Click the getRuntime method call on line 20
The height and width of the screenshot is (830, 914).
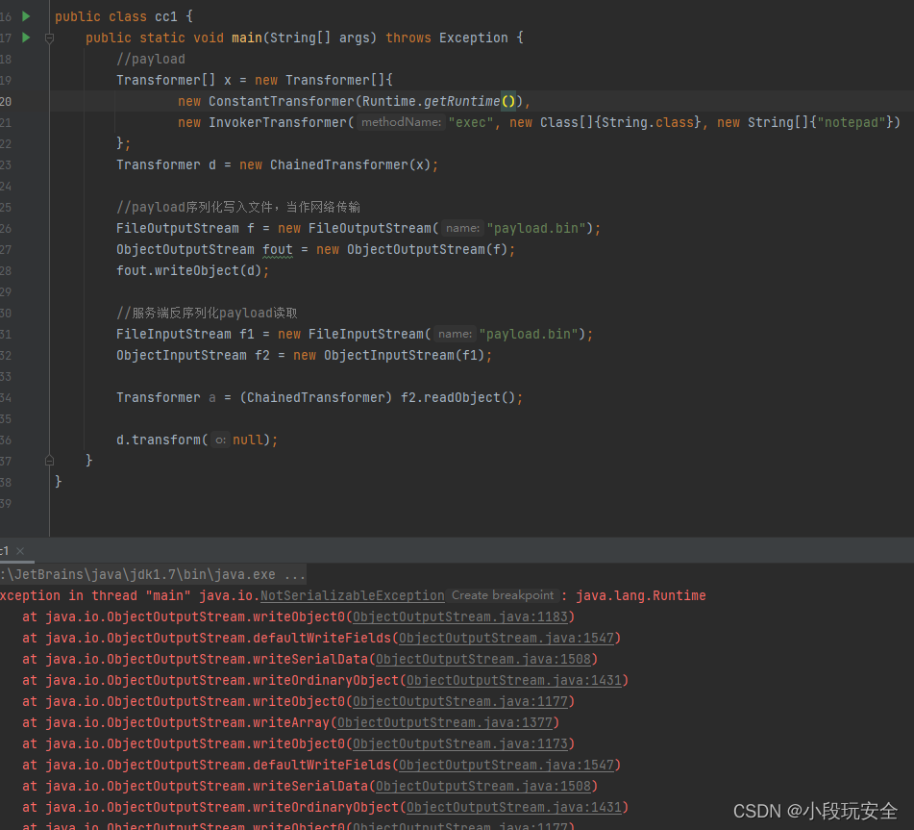(461, 102)
